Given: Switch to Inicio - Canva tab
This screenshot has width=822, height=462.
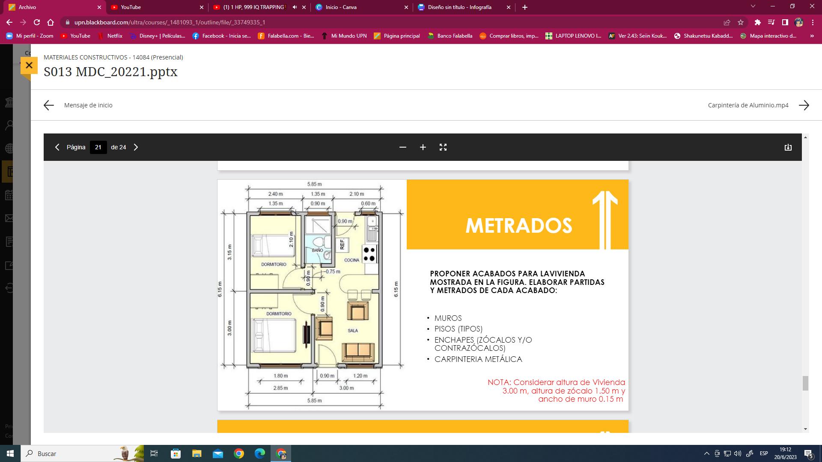Looking at the screenshot, I should (360, 7).
